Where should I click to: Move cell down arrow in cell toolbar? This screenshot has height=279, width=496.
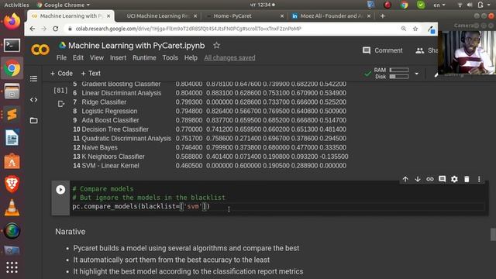coord(418,179)
